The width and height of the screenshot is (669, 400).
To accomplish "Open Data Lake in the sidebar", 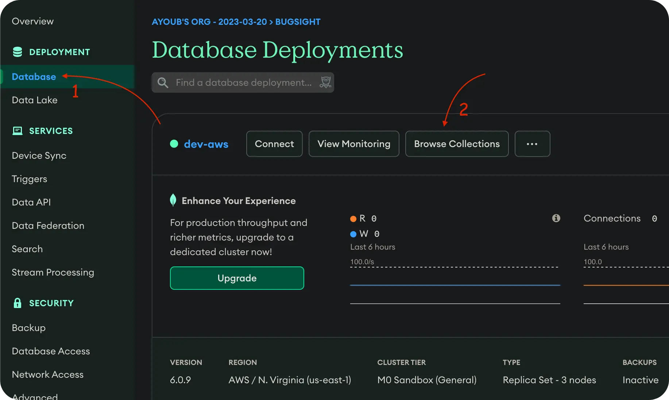I will click(35, 100).
